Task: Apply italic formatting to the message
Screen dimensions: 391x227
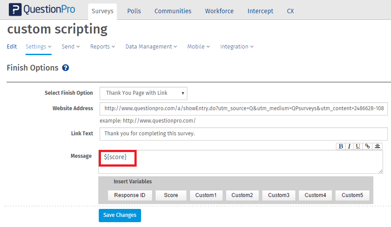Action: click(349, 146)
